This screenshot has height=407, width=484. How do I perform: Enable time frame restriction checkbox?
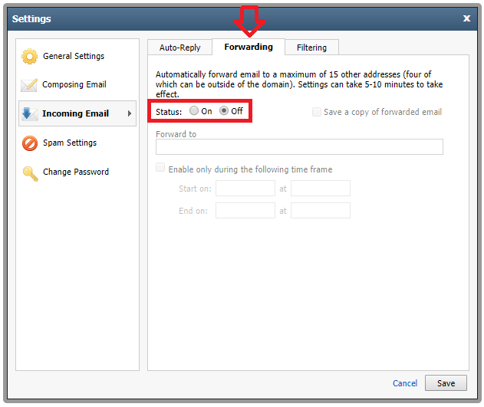(x=160, y=167)
